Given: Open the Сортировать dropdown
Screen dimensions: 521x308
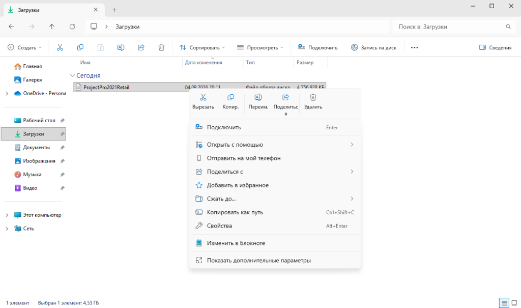Looking at the screenshot, I should [202, 47].
